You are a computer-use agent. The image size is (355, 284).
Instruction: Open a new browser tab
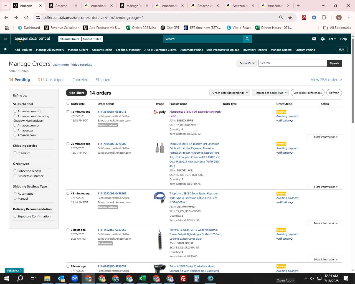click(298, 6)
